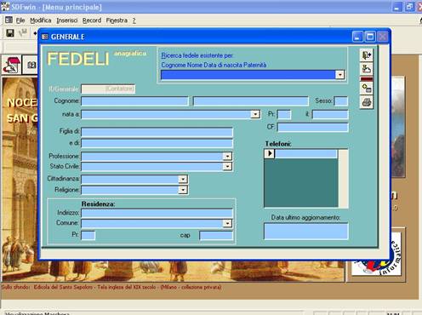Click the hand-holding-document icon below the exit icon
This screenshot has width=422, height=315.
(367, 69)
